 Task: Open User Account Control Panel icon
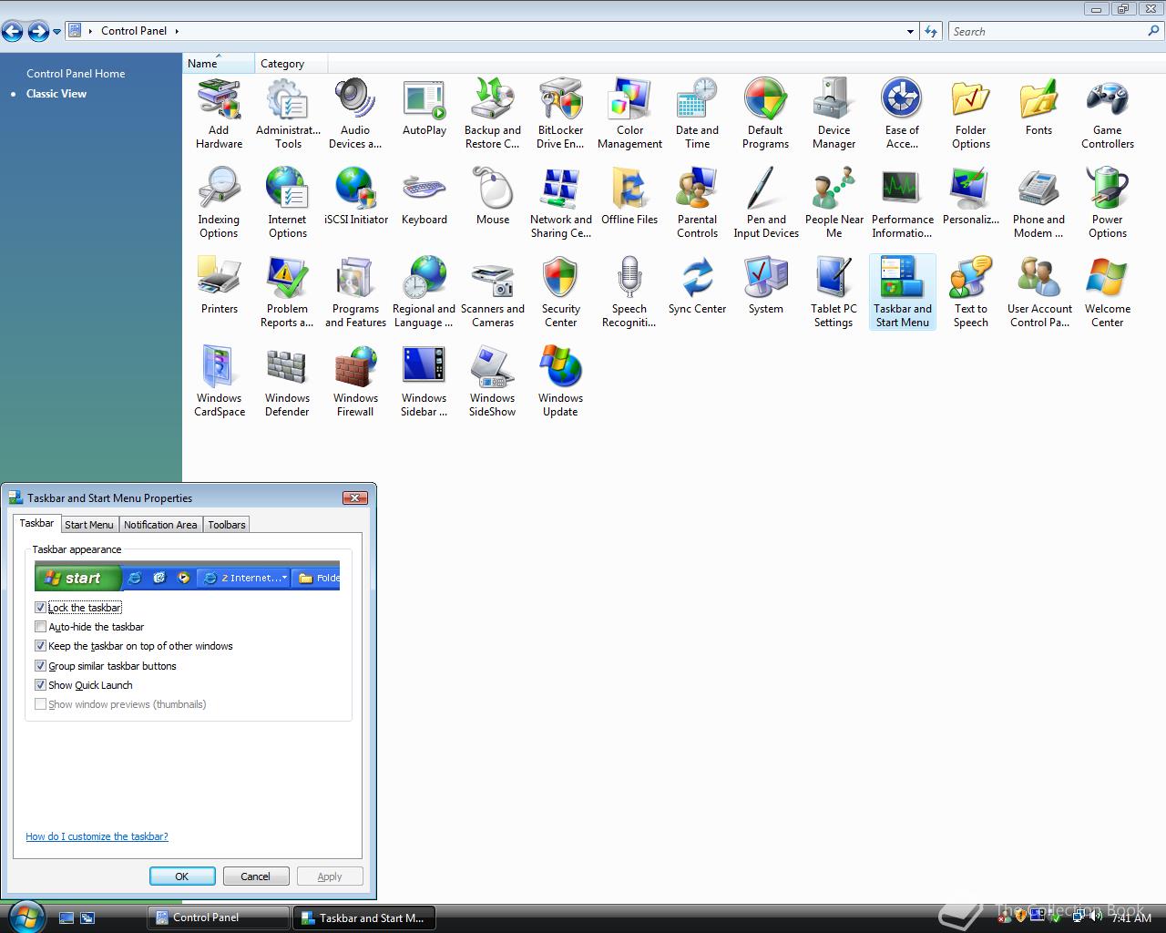click(1038, 292)
